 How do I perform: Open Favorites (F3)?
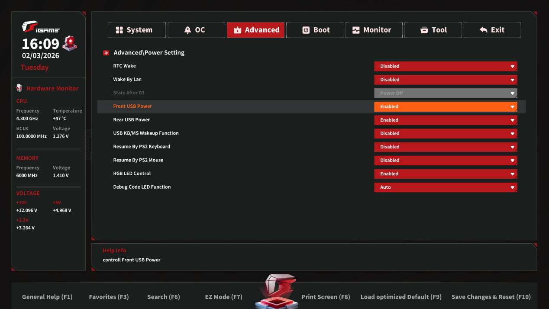coord(109,297)
